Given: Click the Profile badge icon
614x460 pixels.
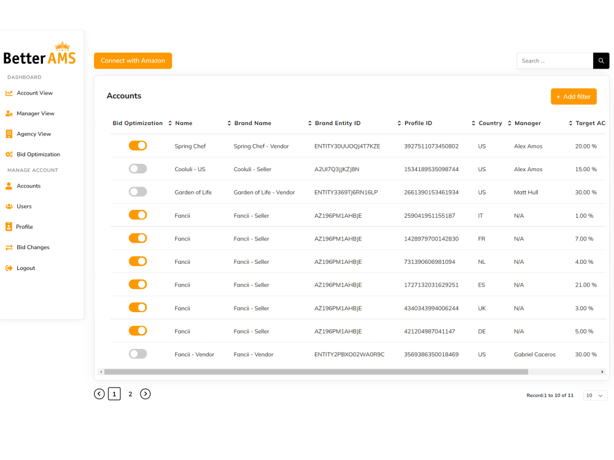Looking at the screenshot, I should click(9, 226).
